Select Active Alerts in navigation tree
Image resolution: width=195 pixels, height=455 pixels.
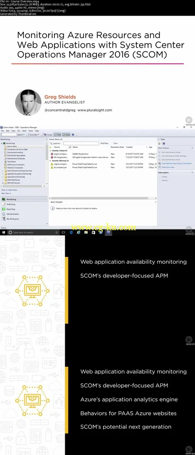(x=12, y=146)
